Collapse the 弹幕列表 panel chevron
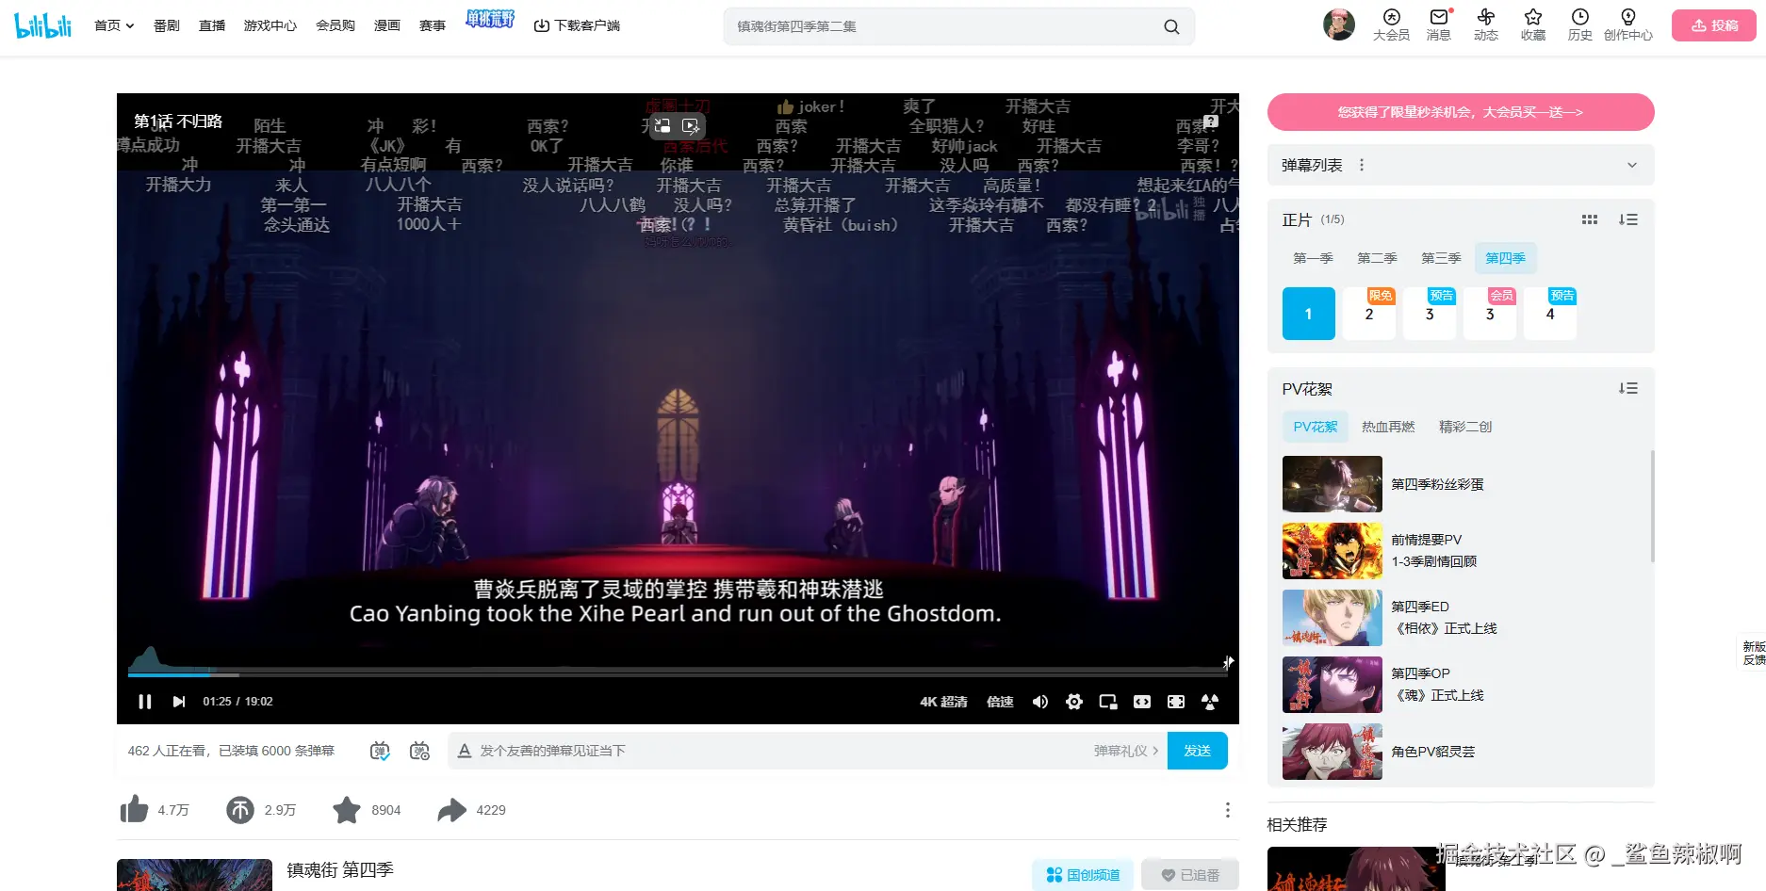Viewport: 1766px width, 891px height. [1631, 164]
